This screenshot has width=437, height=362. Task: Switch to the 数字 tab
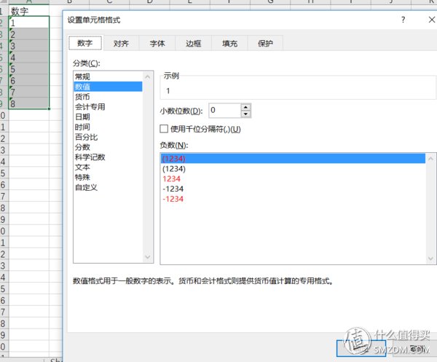(x=85, y=43)
